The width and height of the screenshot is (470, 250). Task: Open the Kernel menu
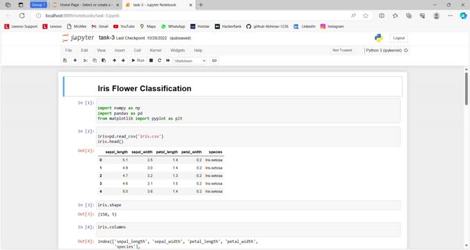pos(156,50)
